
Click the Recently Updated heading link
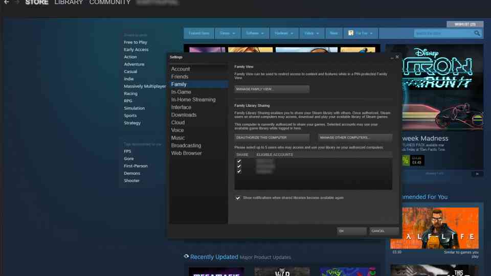(214, 257)
